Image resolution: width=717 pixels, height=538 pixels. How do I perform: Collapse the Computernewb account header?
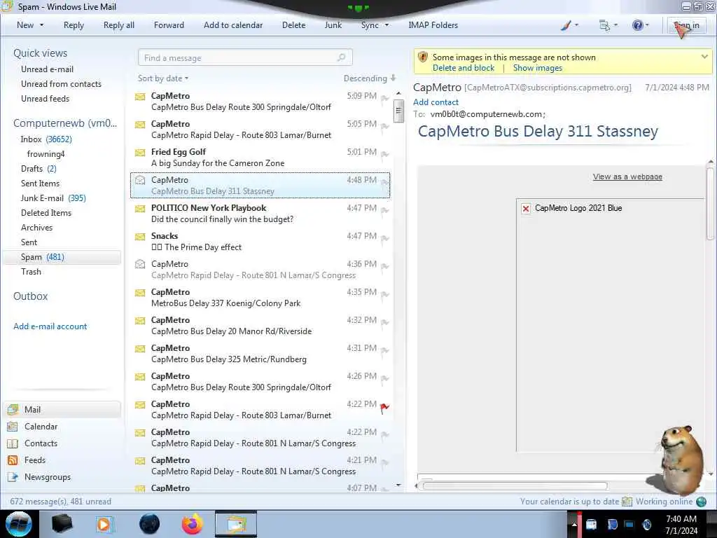pos(65,123)
